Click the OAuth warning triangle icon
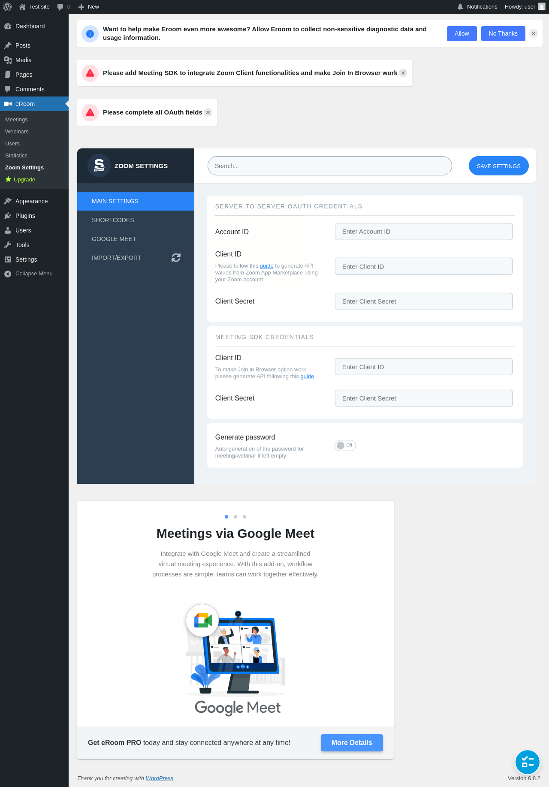The height and width of the screenshot is (787, 549). coord(90,112)
